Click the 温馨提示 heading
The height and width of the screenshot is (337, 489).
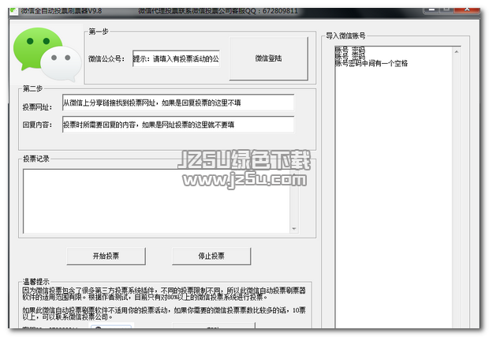(35, 282)
